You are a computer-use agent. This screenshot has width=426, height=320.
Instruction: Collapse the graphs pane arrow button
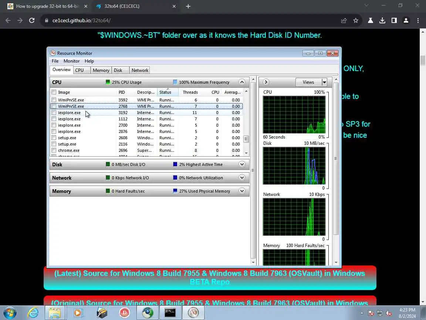click(266, 82)
